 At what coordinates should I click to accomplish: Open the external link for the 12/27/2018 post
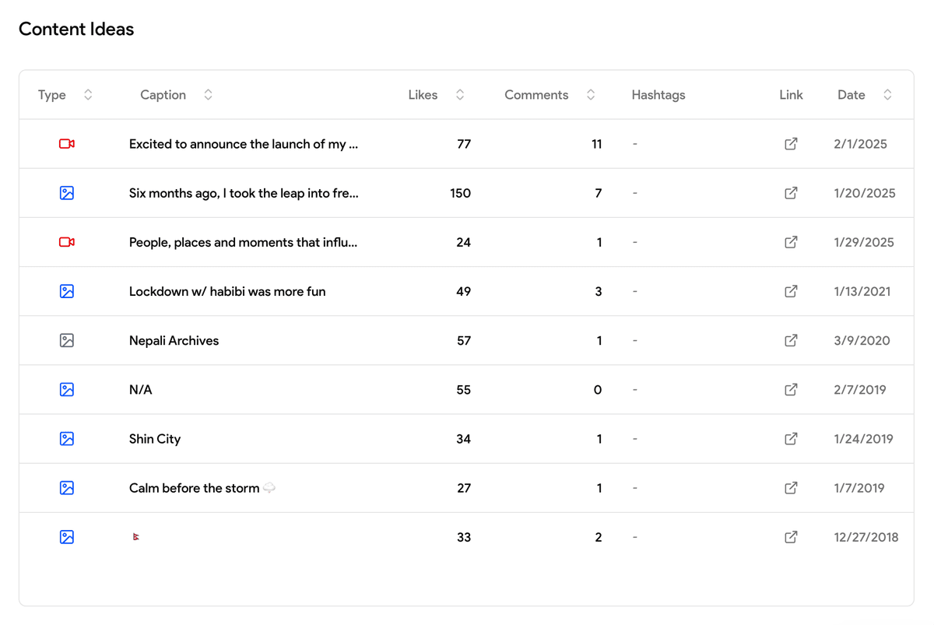[791, 537]
